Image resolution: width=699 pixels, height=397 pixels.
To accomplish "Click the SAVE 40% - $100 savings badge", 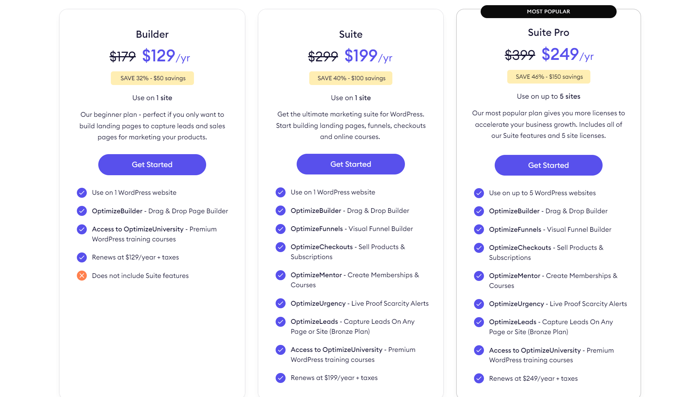I will pyautogui.click(x=351, y=78).
